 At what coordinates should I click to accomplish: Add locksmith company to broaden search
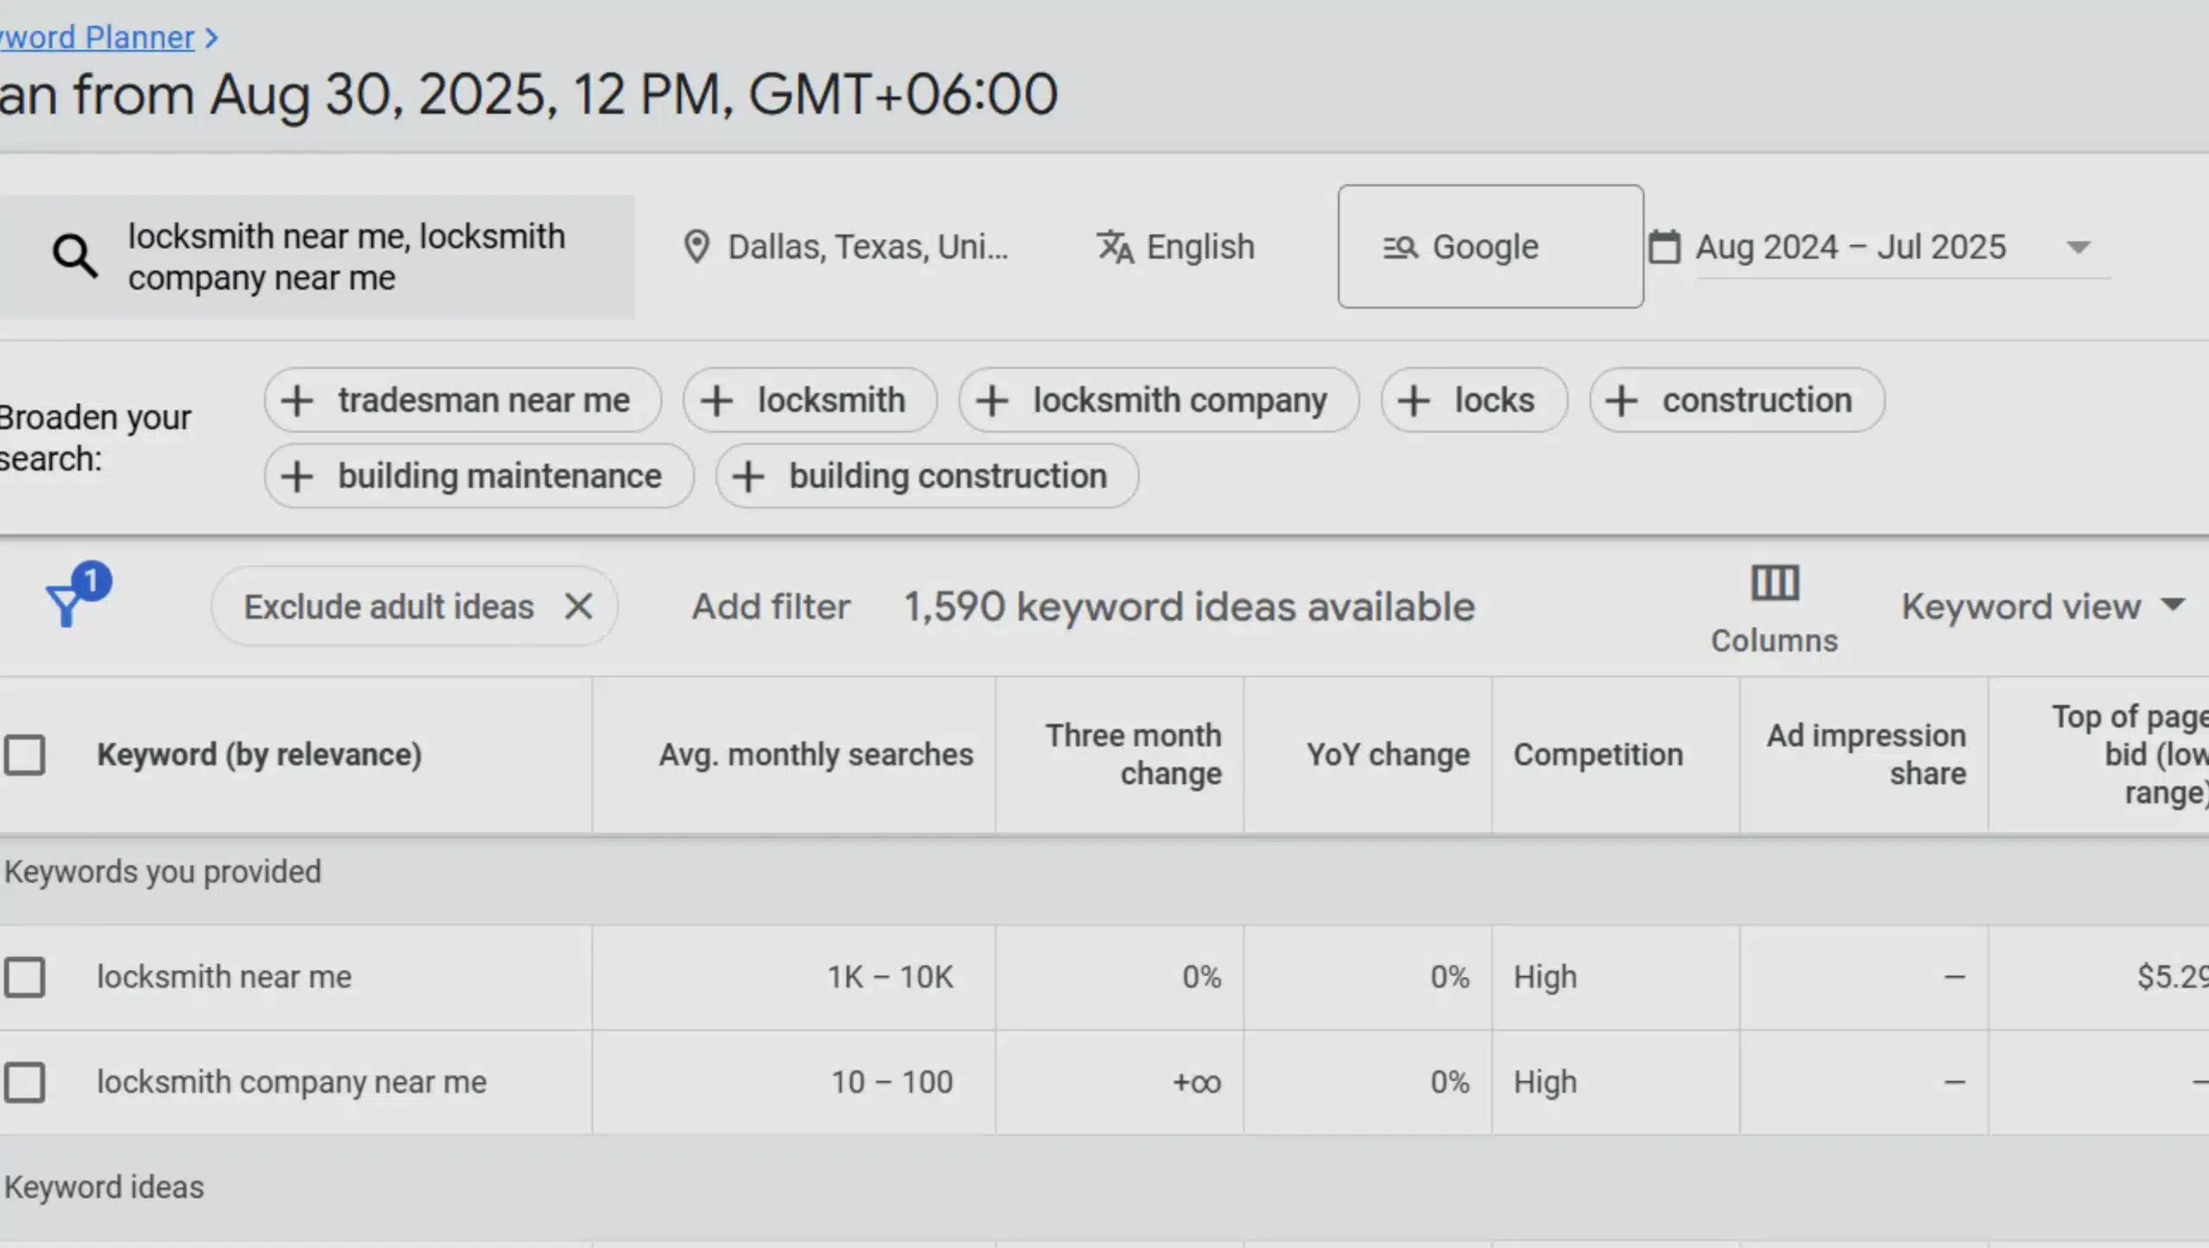(1158, 400)
